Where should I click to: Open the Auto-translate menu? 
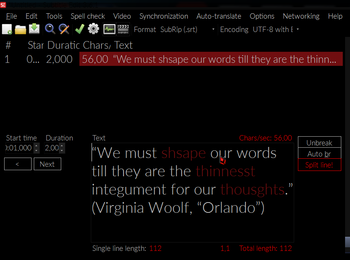(219, 16)
